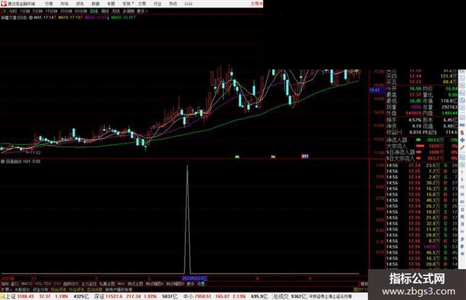The width and height of the screenshot is (466, 300).
Task: Open the 市场 menu
Action: pyautogui.click(x=64, y=3)
